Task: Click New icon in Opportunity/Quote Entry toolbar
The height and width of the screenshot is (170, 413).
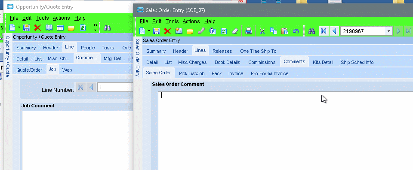Action: 12,27
